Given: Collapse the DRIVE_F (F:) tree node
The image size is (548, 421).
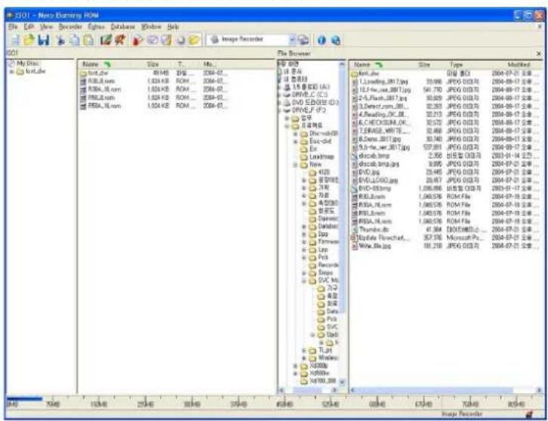Looking at the screenshot, I should tap(279, 110).
